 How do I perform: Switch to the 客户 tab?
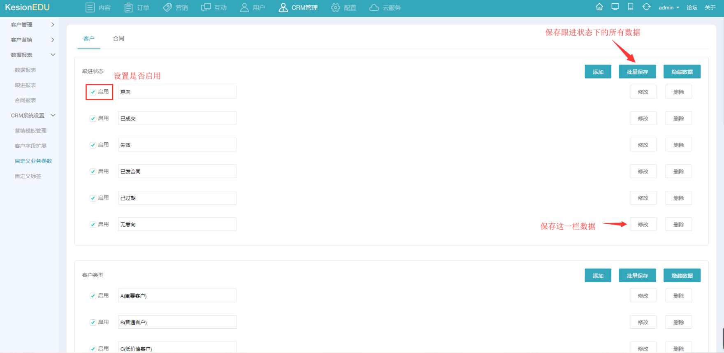(x=89, y=38)
